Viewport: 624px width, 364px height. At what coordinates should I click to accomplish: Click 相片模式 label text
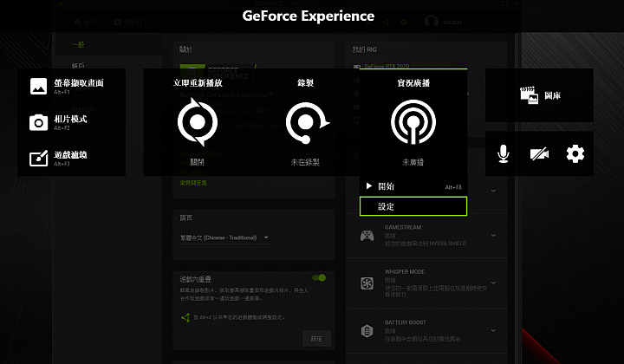70,119
